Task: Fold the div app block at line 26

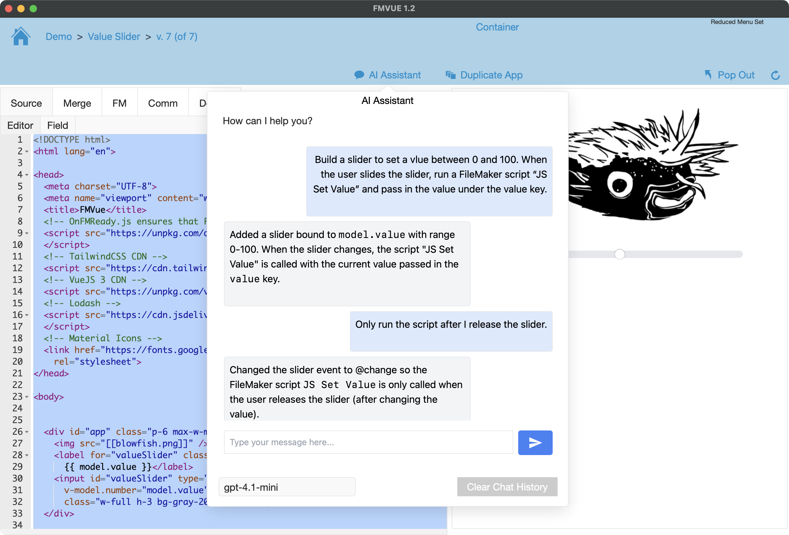Action: point(27,432)
